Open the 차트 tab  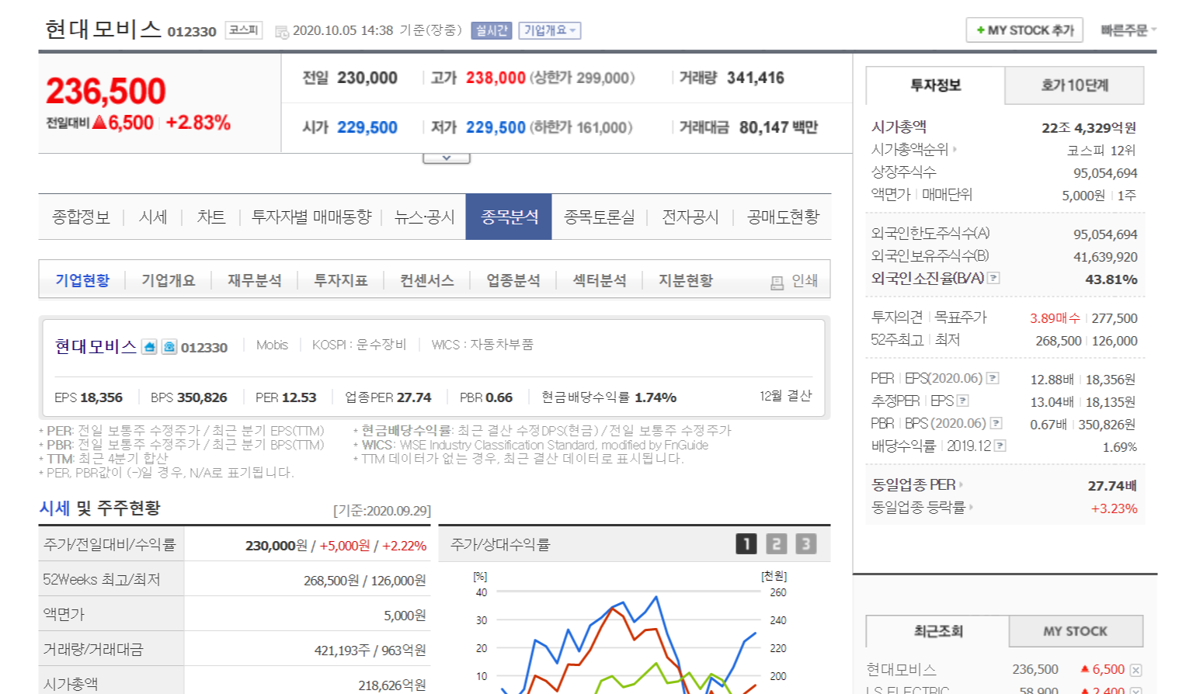(210, 217)
